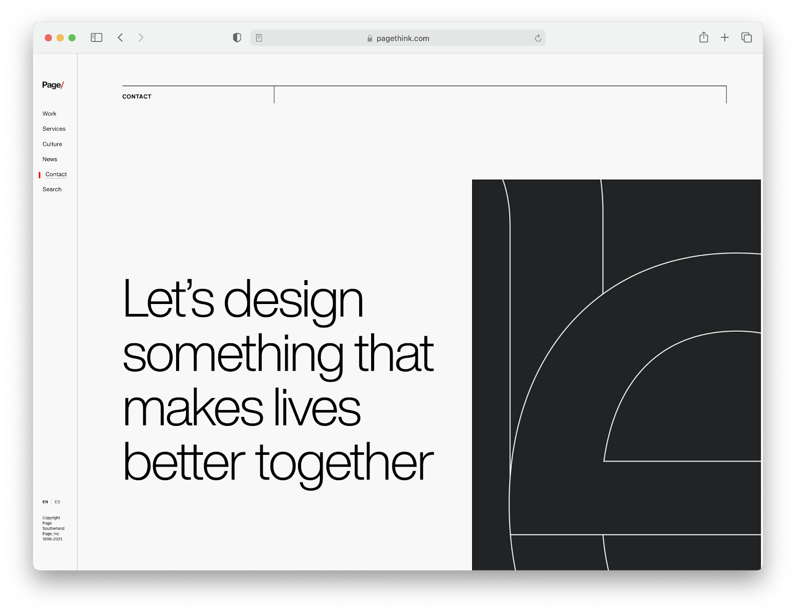This screenshot has height=614, width=796.
Task: Open the privacy shield report icon
Action: (x=237, y=38)
